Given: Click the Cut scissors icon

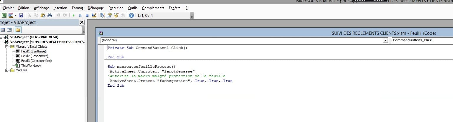Looking at the screenshot, I should [x=29, y=15].
